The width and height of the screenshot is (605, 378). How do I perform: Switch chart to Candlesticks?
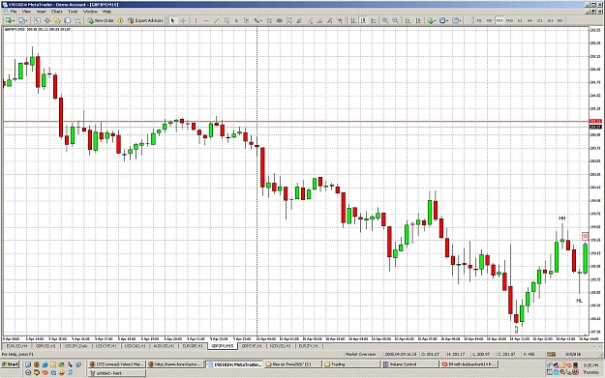click(x=363, y=21)
